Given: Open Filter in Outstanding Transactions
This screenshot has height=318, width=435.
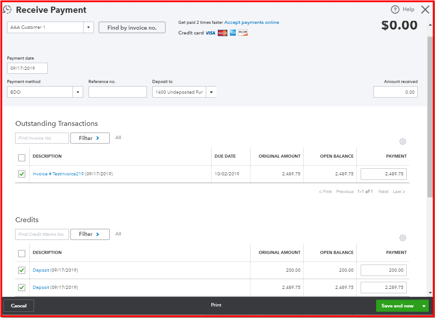Looking at the screenshot, I should click(90, 138).
